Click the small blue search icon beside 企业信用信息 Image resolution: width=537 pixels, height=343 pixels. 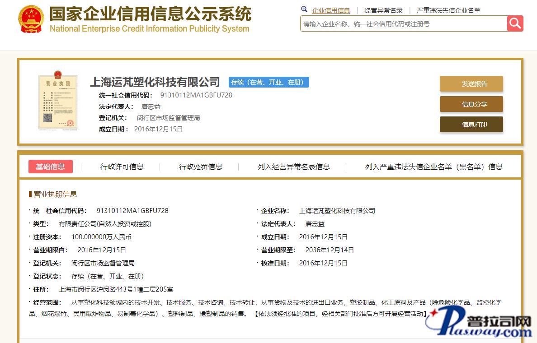304,9
